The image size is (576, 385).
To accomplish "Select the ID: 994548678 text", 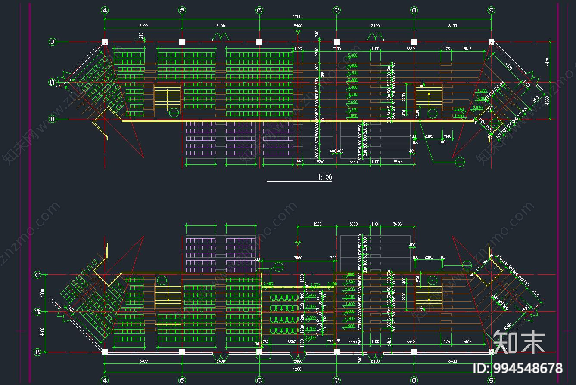I will coord(518,368).
